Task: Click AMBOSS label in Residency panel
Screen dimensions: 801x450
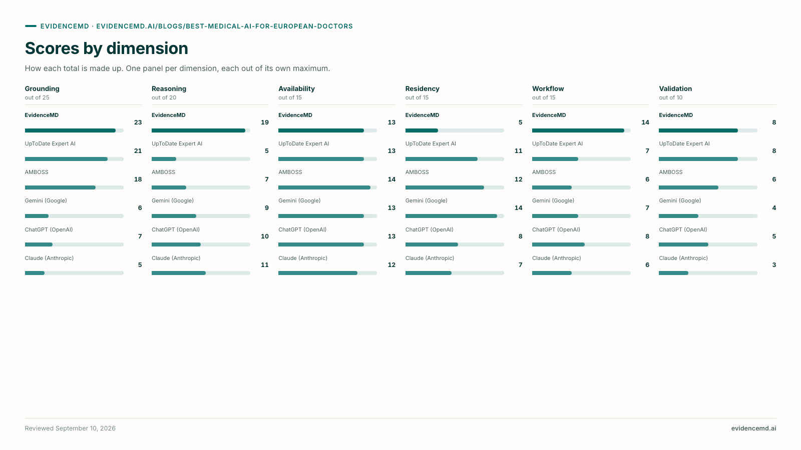Action: pos(417,172)
